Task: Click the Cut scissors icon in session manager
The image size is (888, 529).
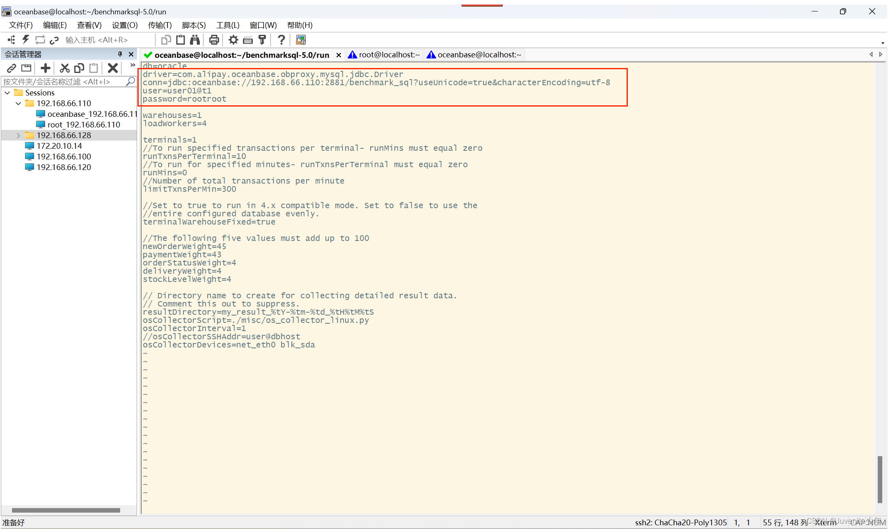Action: [64, 68]
